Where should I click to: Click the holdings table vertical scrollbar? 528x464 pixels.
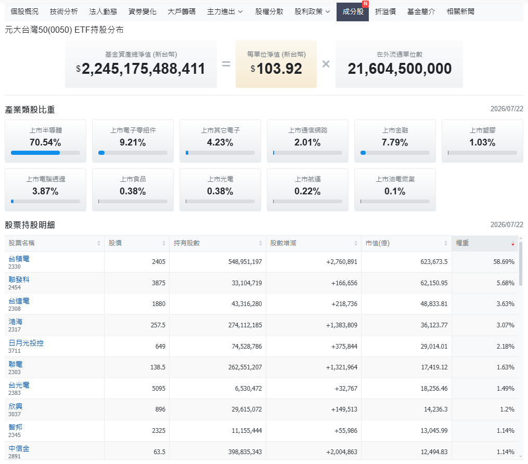pyautogui.click(x=521, y=264)
